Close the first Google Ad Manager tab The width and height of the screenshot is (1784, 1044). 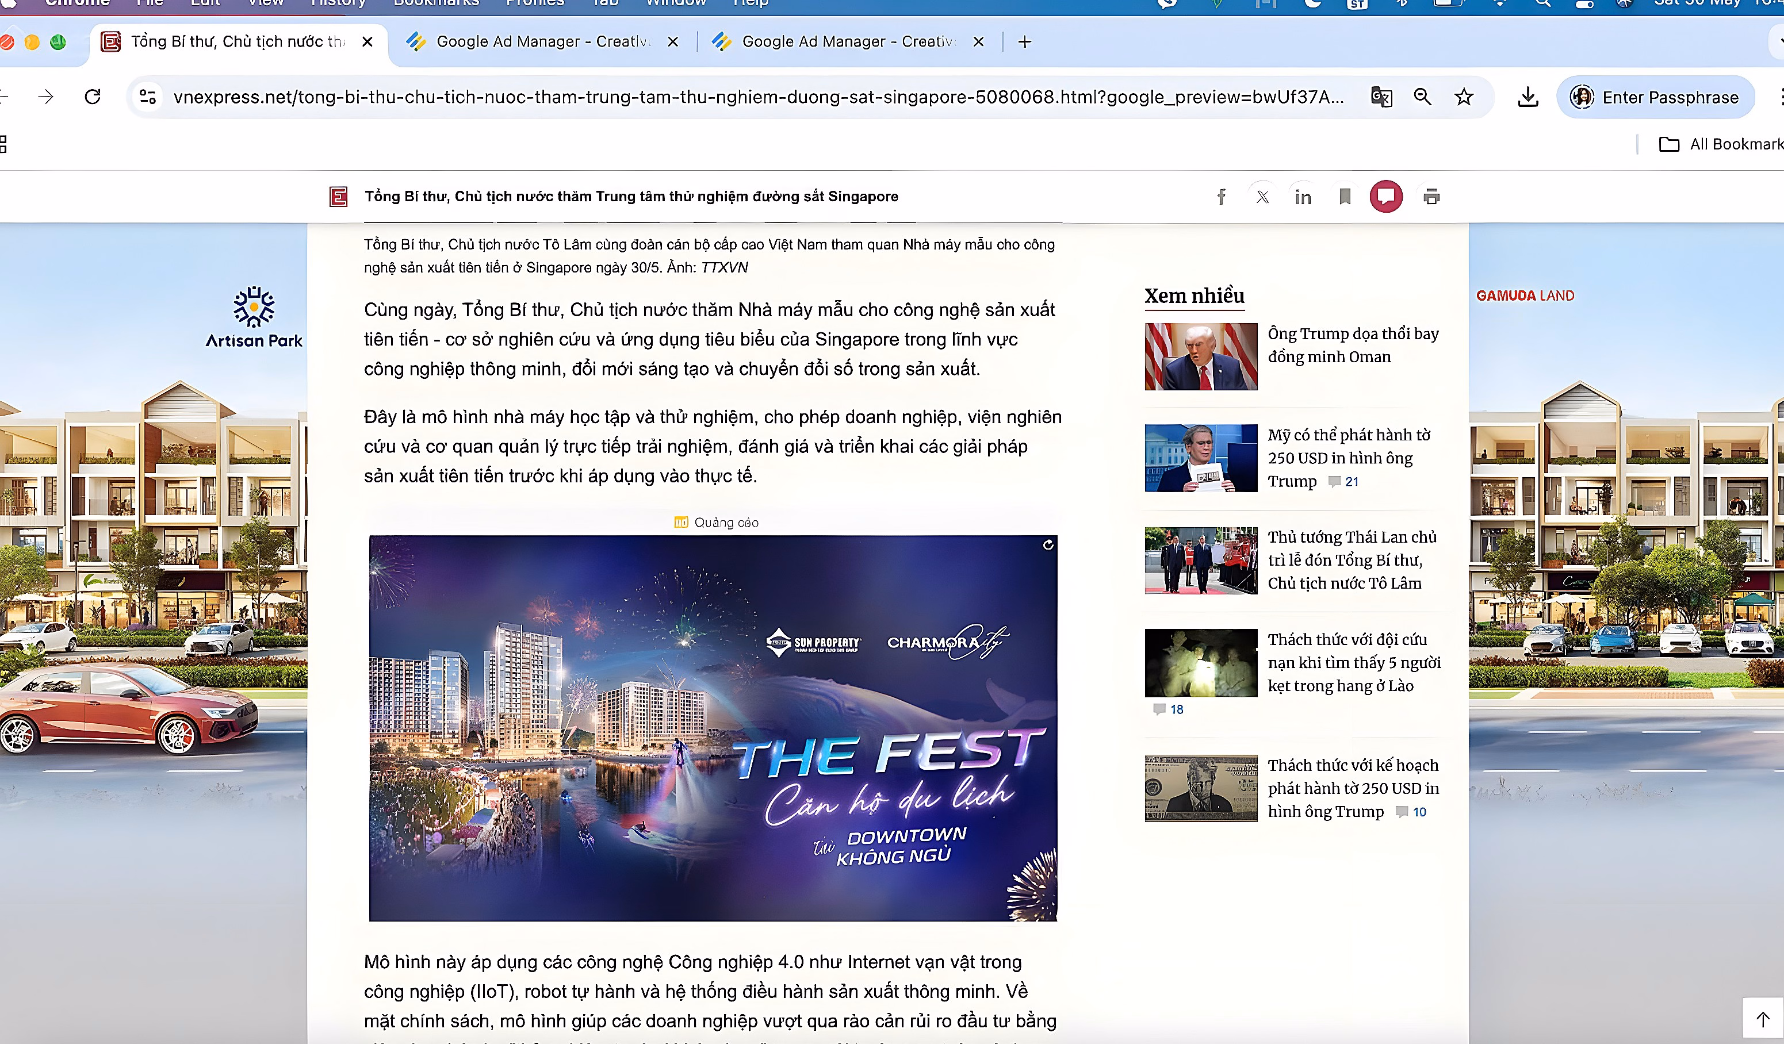pos(673,42)
